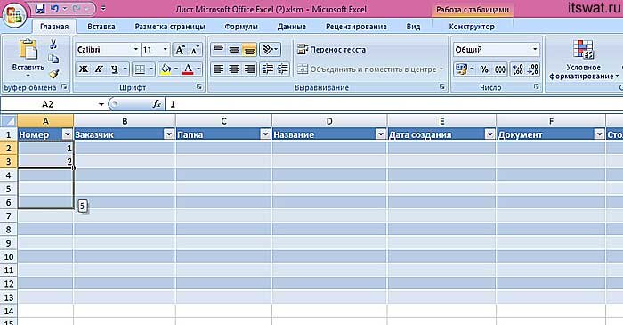Open filter dropdown for Заказчик column

click(169, 134)
